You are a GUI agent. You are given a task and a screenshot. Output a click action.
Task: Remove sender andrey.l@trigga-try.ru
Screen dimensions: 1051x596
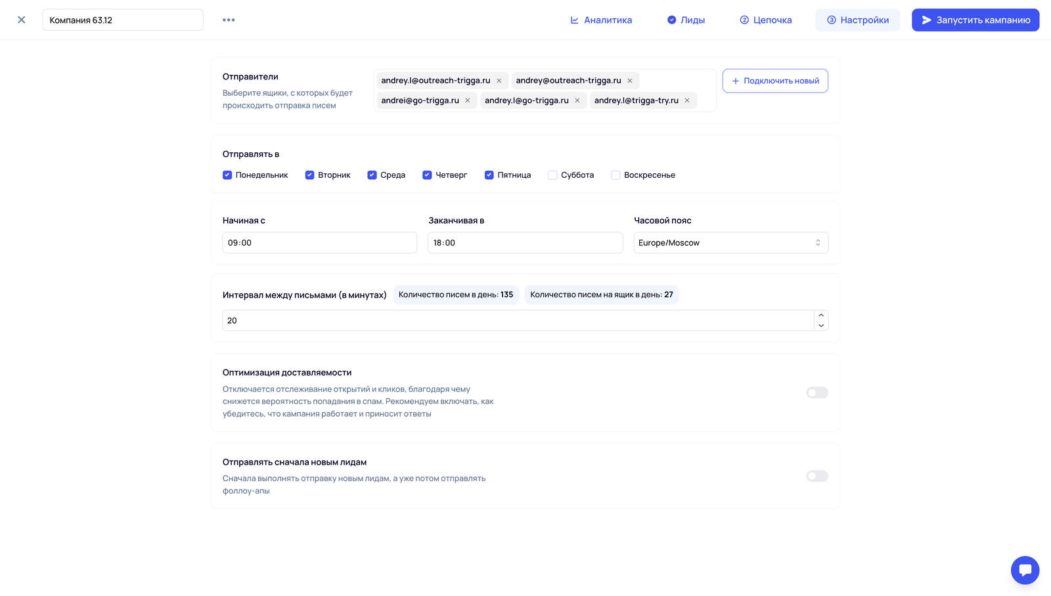[x=687, y=100]
